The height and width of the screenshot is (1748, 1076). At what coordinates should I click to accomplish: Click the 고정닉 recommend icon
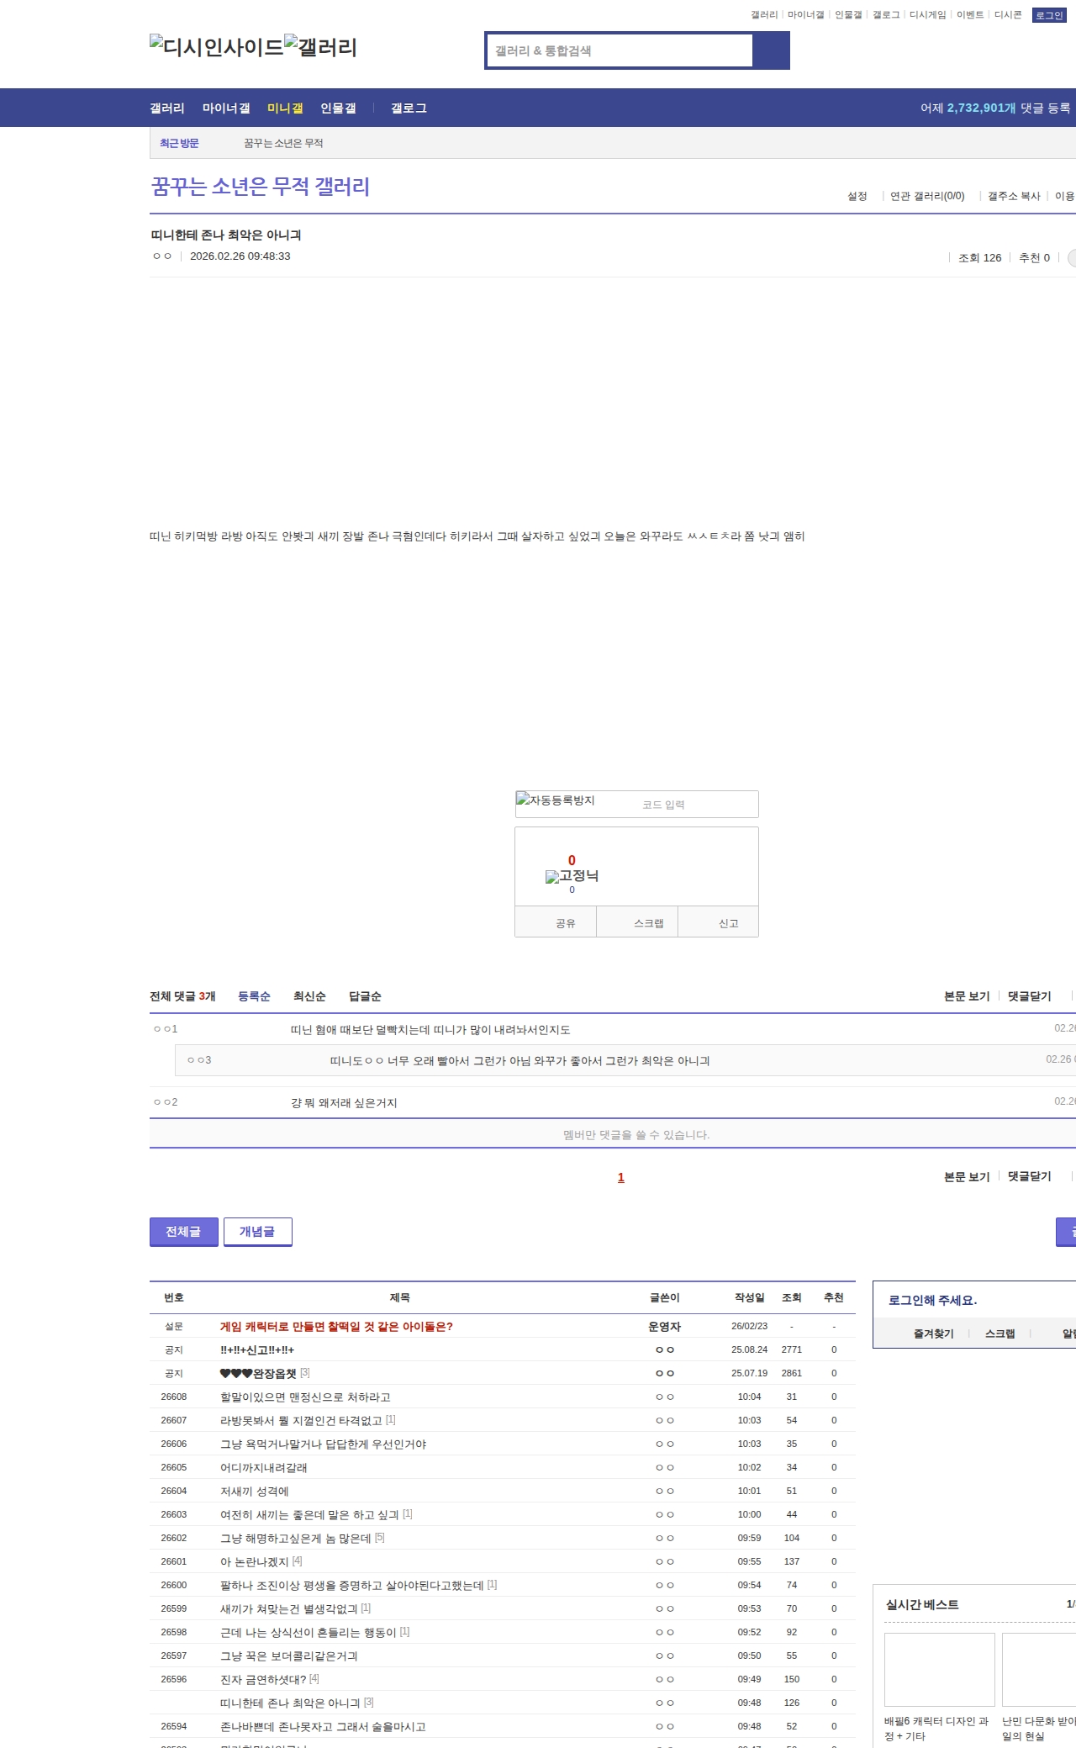pyautogui.click(x=572, y=876)
